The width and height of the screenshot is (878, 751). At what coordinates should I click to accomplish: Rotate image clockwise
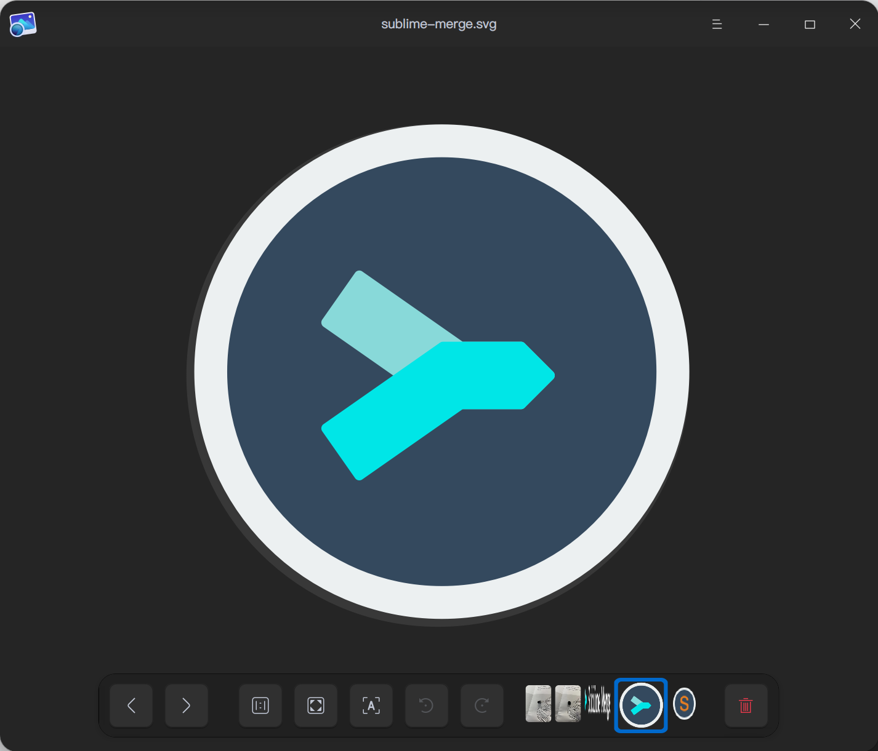[x=481, y=705]
